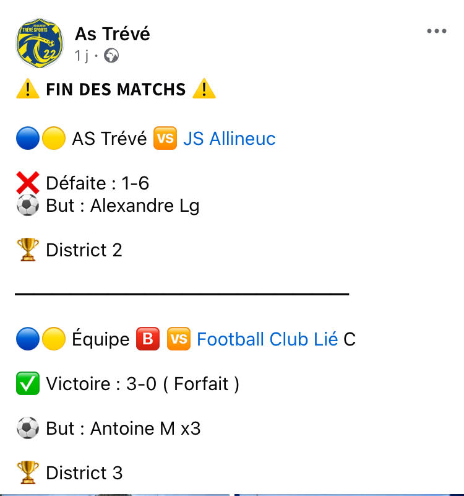
Task: Click the post timestamp "1 j"
Action: click(82, 56)
